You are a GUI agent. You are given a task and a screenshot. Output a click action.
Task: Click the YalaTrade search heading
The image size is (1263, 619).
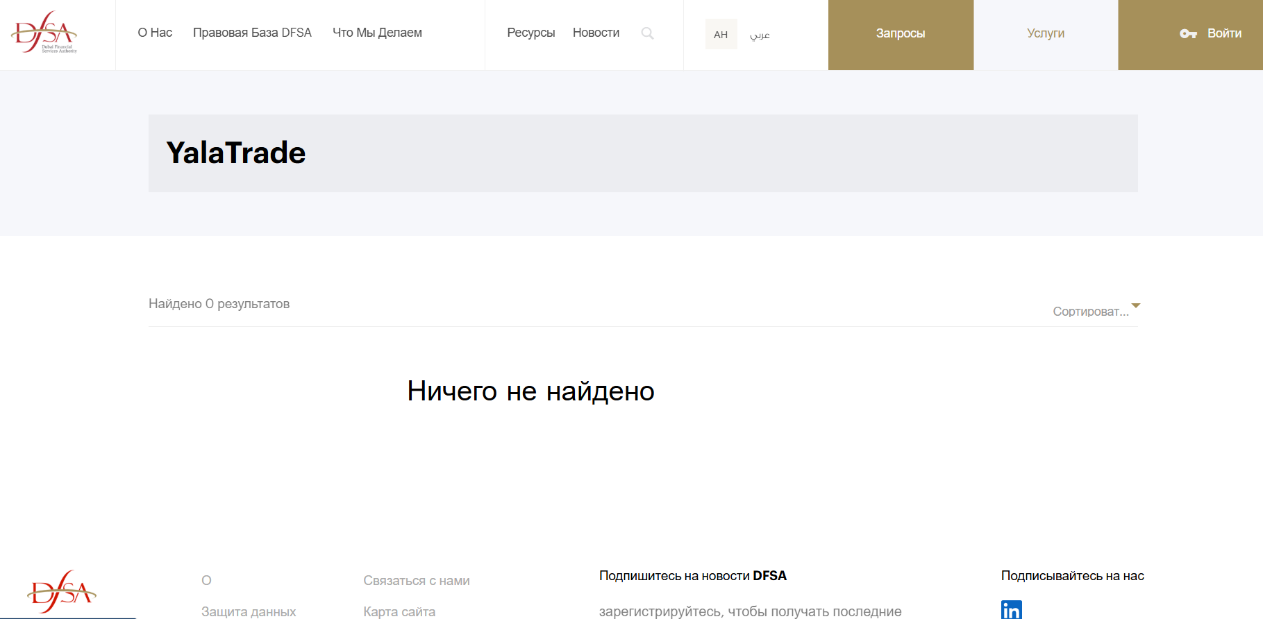236,153
